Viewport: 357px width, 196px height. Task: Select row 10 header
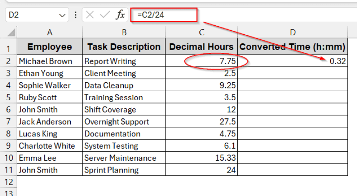point(9,158)
